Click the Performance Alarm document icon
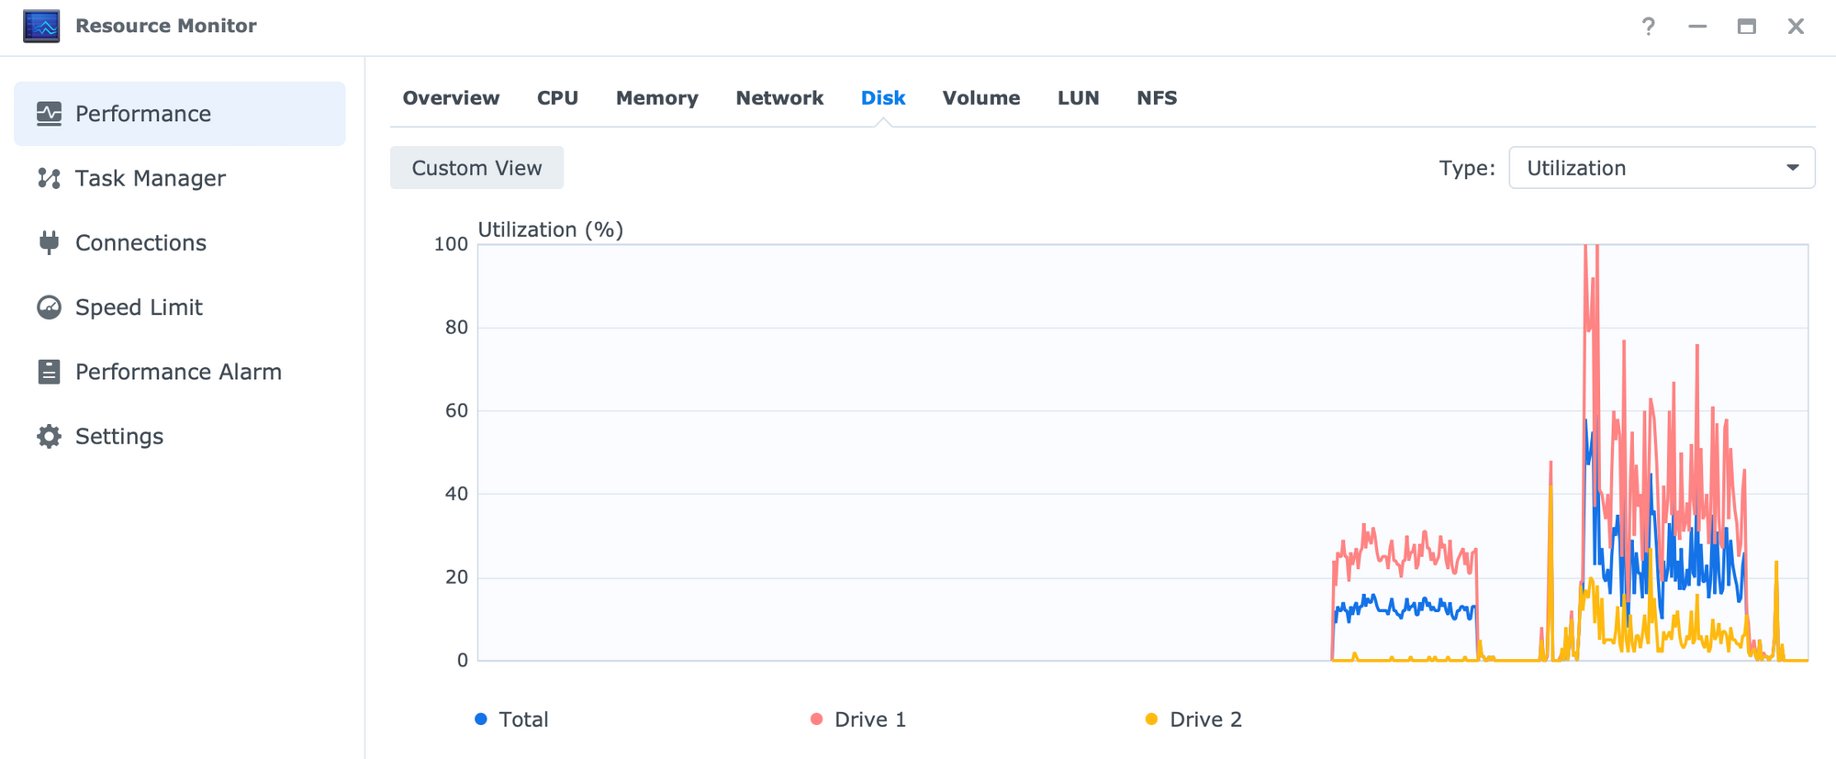This screenshot has width=1836, height=759. [49, 372]
